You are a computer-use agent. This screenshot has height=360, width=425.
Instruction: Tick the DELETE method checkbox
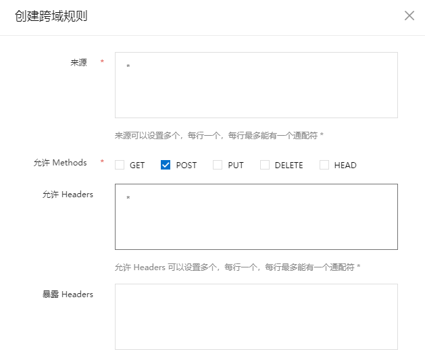tap(265, 165)
